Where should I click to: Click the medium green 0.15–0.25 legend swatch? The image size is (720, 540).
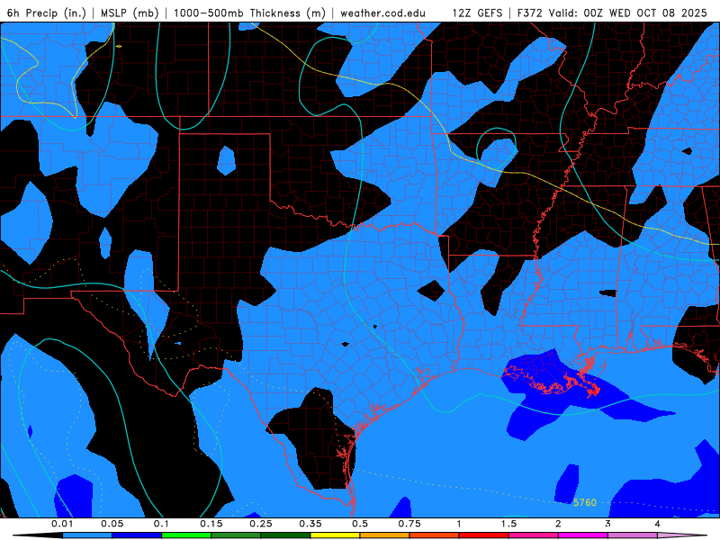coord(236,535)
